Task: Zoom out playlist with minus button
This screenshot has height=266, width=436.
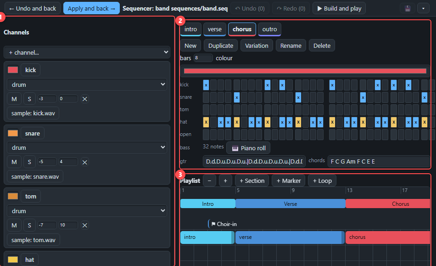Action: point(209,181)
